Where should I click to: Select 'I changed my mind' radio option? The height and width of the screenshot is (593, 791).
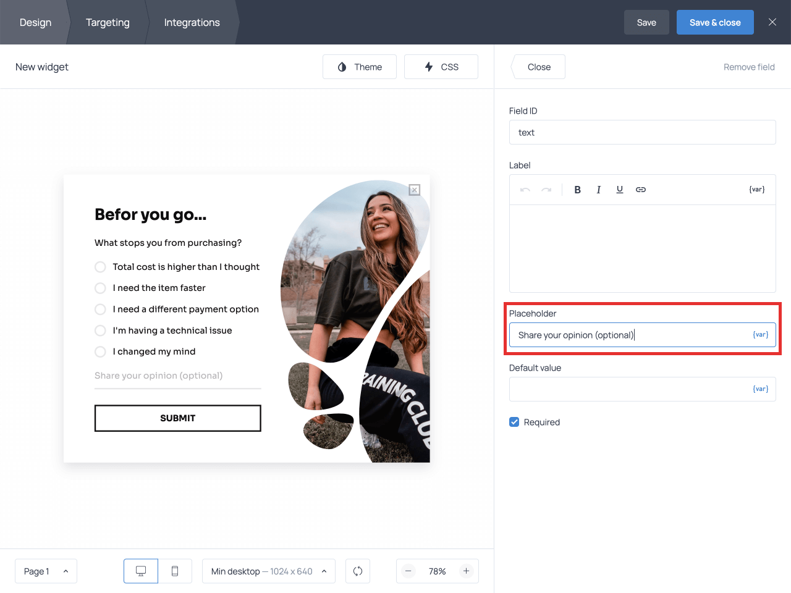(100, 351)
